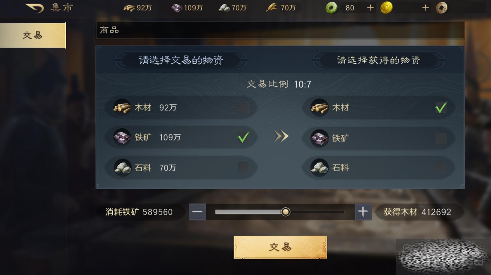Click the green jade currency icon
Viewport: 491px width, 275px height.
[331, 8]
